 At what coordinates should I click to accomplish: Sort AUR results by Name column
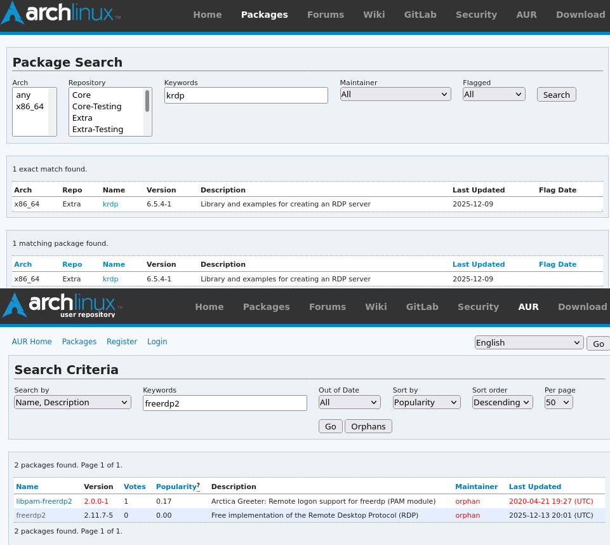tap(27, 487)
